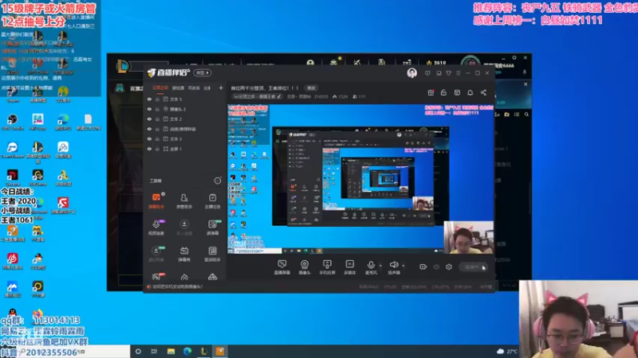
Task: Toggle visibility of the 文本 3 layer
Action: pos(149,138)
